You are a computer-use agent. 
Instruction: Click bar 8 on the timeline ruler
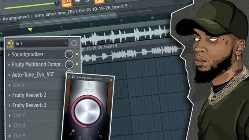click(x=91, y=24)
